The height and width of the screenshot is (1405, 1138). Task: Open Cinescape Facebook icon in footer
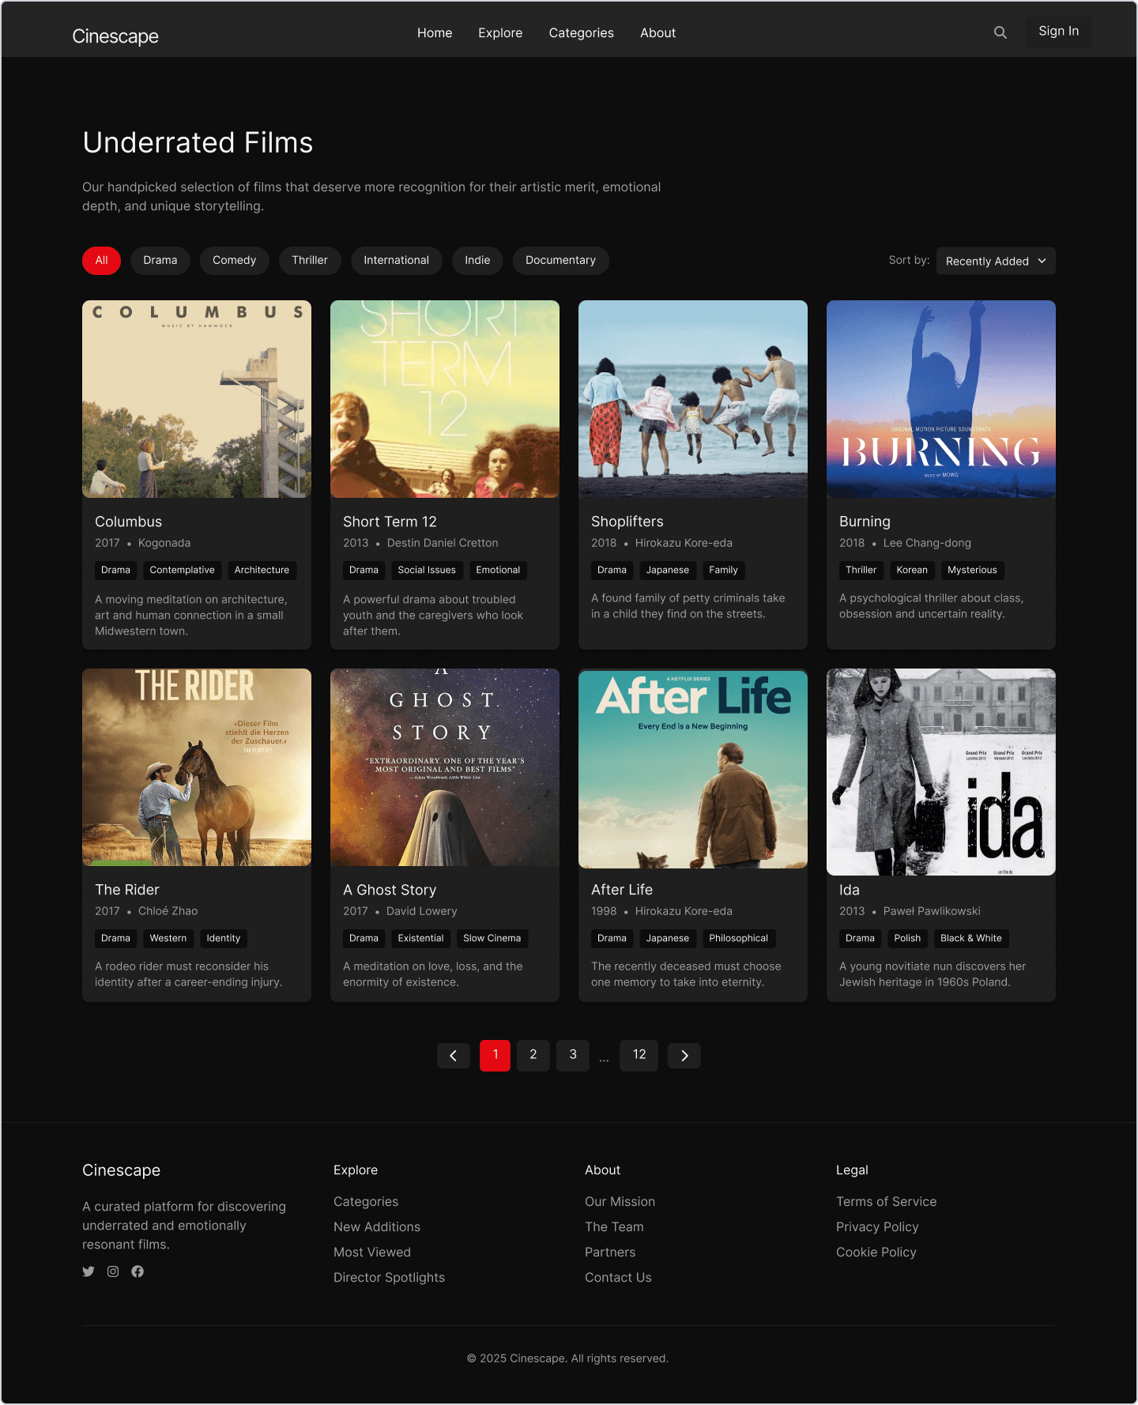point(138,1271)
